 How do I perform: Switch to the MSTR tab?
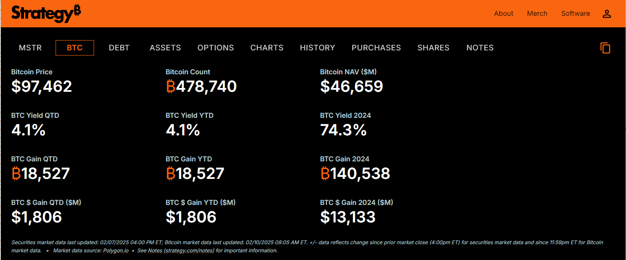(x=30, y=48)
